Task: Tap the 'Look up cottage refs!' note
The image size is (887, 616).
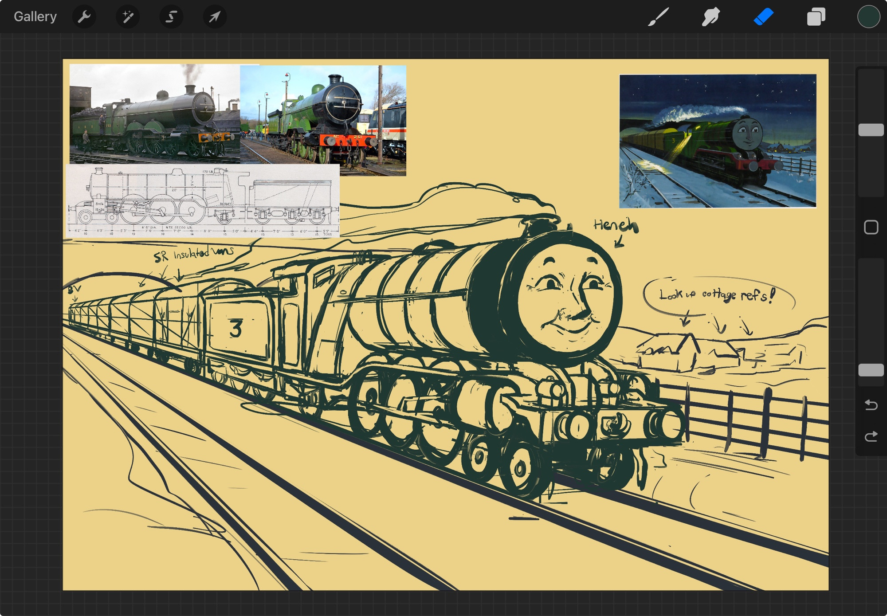Action: pyautogui.click(x=717, y=295)
